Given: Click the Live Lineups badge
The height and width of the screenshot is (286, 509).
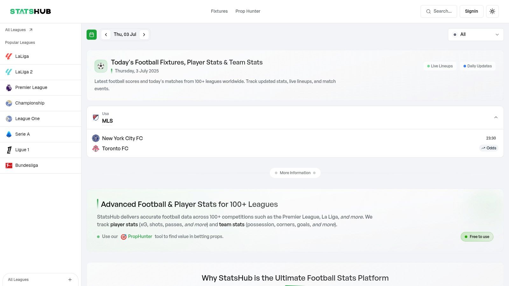Looking at the screenshot, I should click(440, 66).
